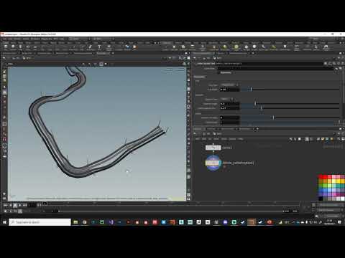Switch to the Geometry Spreadsheet pane tab
This screenshot has width=345, height=258.
pyautogui.click(x=83, y=53)
